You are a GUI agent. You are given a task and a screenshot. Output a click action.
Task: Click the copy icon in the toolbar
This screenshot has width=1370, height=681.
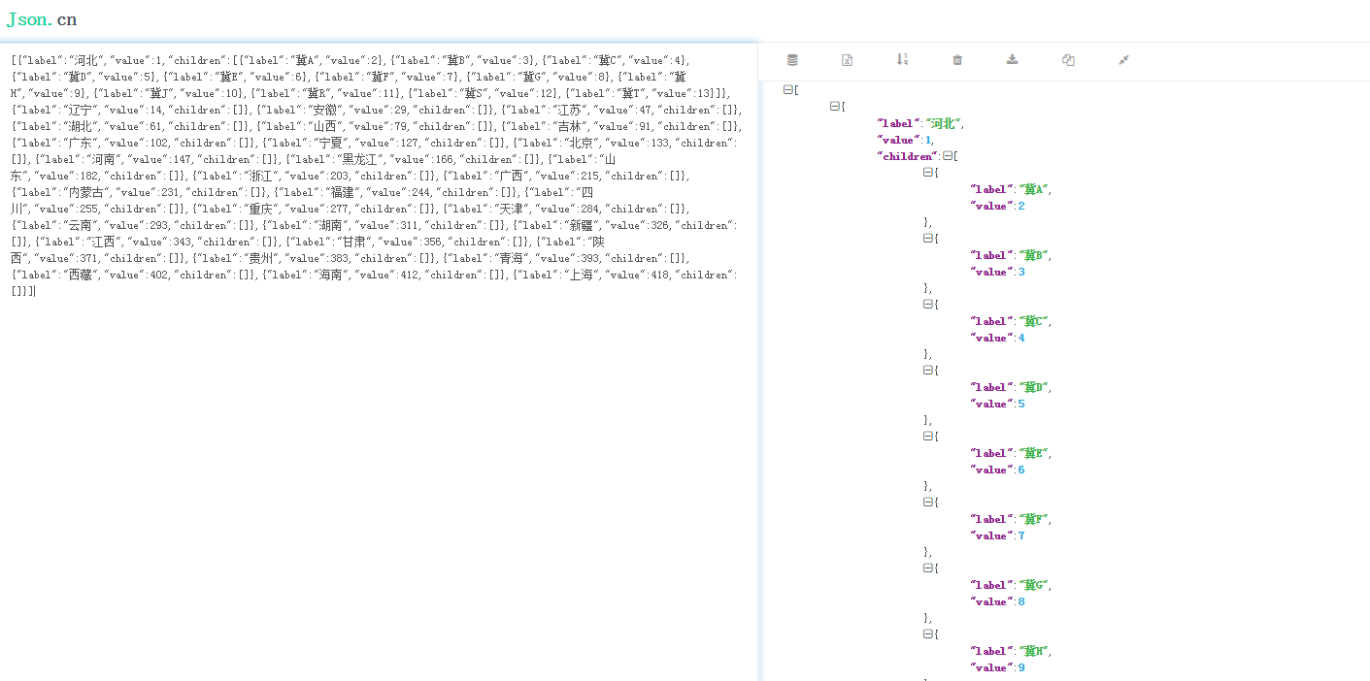[1068, 60]
